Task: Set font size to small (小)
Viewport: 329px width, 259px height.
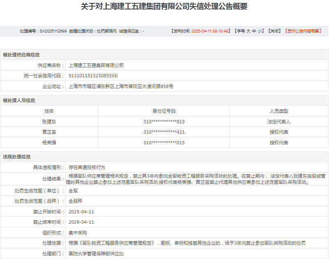Action: (260, 31)
